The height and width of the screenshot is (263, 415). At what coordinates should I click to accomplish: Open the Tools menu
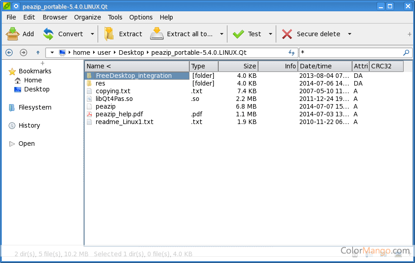(115, 17)
